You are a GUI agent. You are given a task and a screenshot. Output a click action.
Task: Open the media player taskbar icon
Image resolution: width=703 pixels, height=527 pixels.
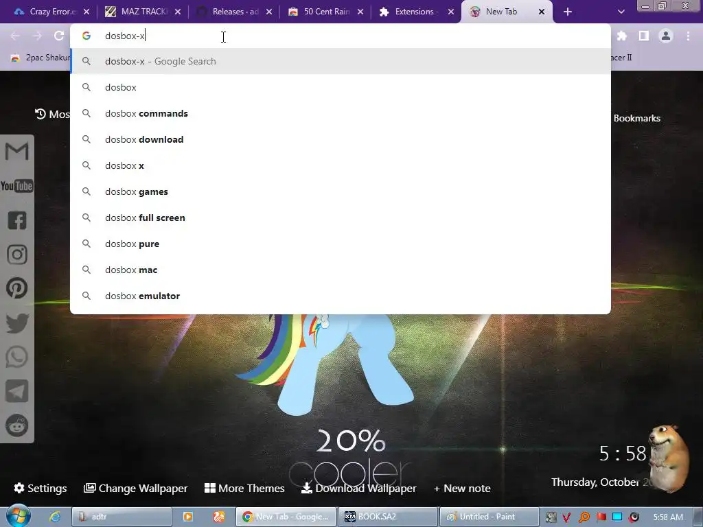188,517
